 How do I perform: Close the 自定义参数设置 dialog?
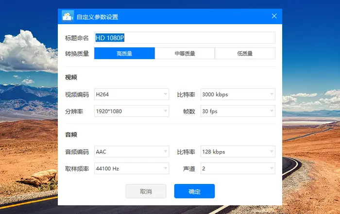(x=274, y=16)
